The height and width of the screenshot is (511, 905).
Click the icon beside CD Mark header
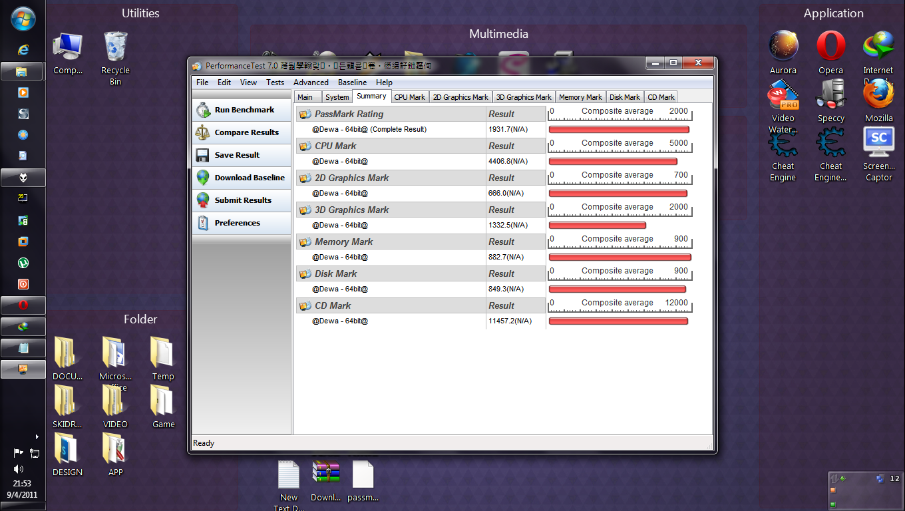pos(305,305)
